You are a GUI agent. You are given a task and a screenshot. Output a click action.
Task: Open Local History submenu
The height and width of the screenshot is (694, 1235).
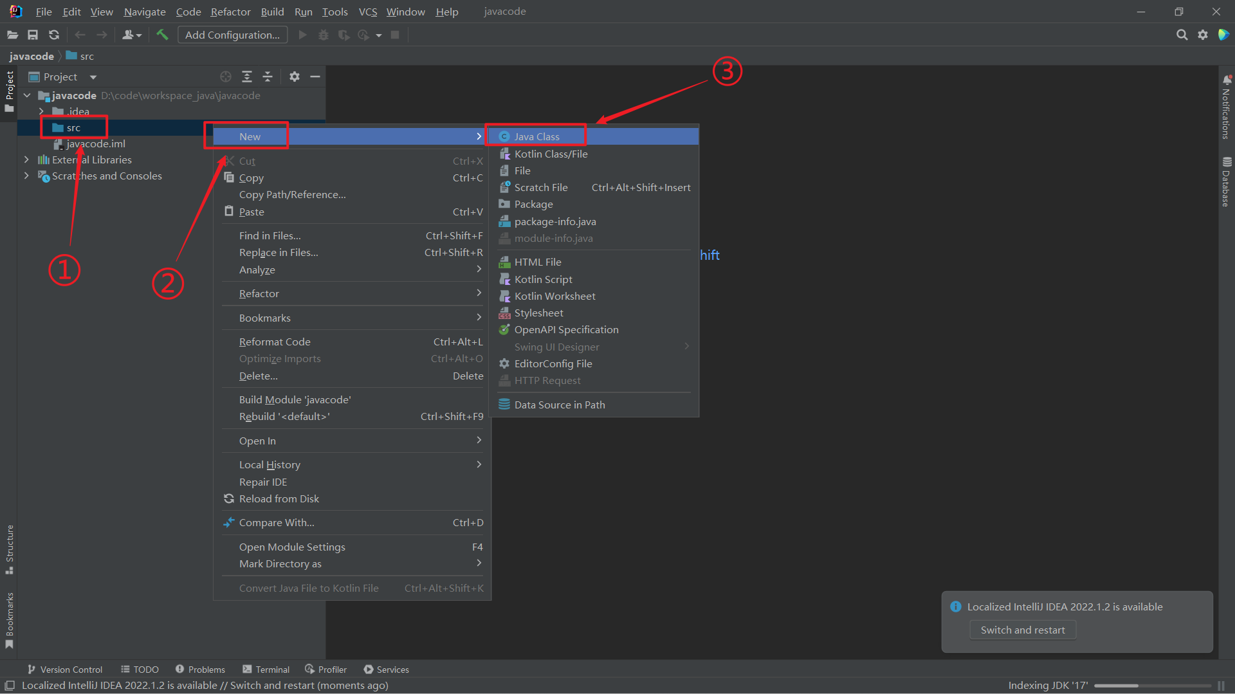click(x=352, y=464)
